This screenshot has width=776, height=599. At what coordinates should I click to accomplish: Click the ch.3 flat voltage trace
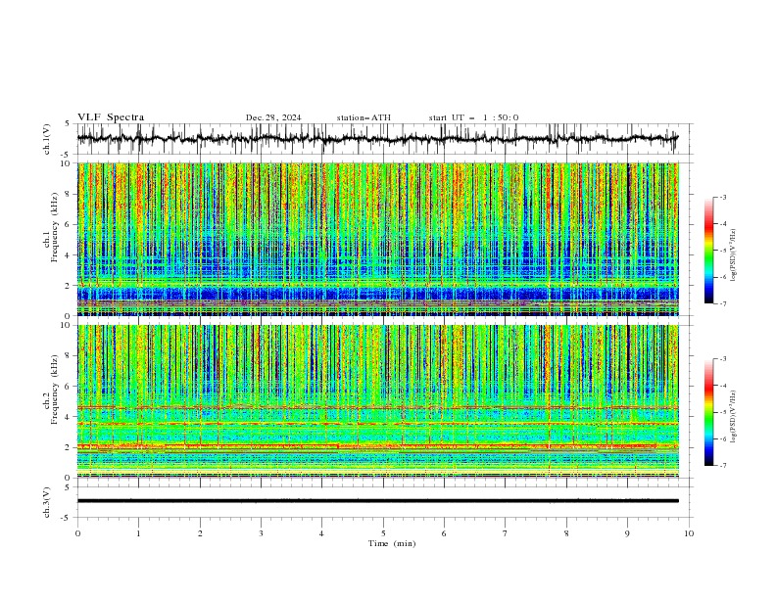tap(377, 501)
